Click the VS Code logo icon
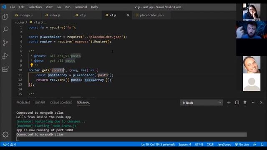The image size is (267, 150). 4,7
